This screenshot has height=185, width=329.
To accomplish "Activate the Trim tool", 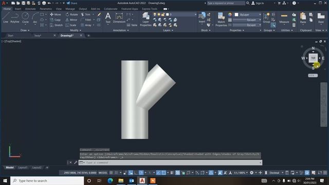I will [86, 14].
